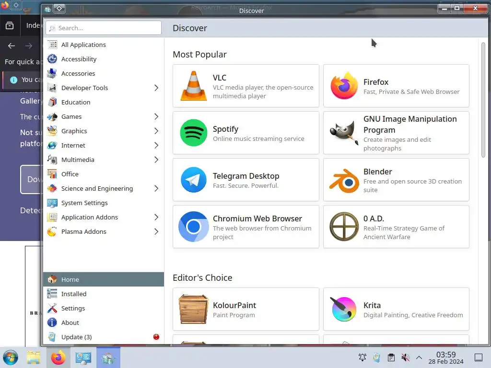The height and width of the screenshot is (368, 491).
Task: Expand the Graphics category arrow
Action: click(156, 131)
